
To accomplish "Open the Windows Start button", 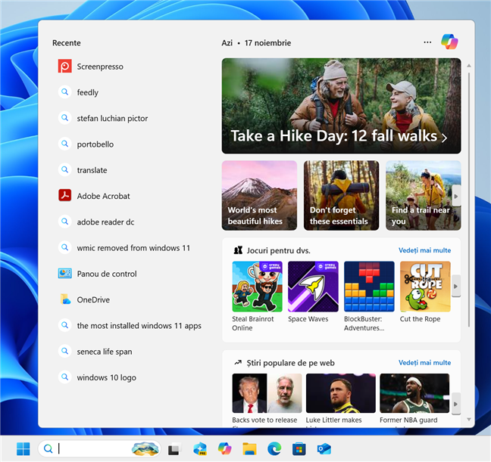I will [23, 449].
